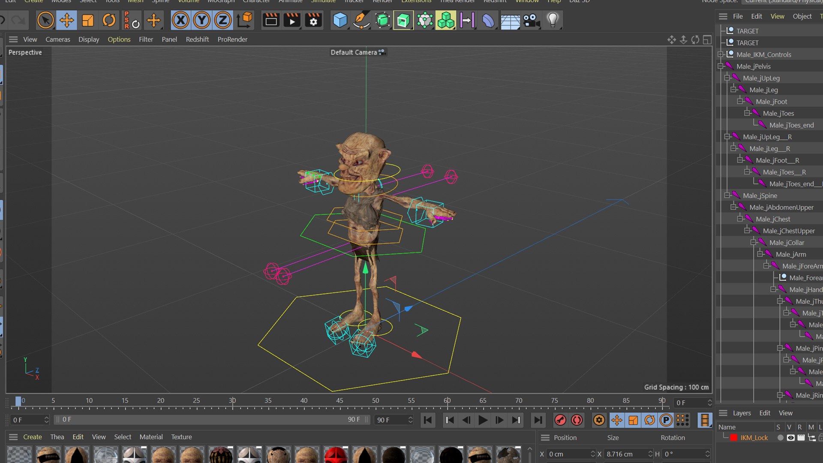
Task: Go to end of animation
Action: [x=538, y=420]
